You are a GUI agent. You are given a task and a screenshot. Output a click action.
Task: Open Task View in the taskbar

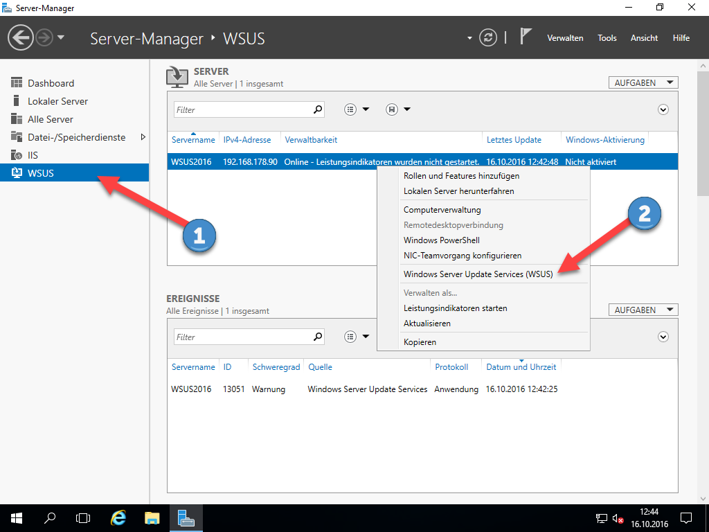pyautogui.click(x=83, y=518)
